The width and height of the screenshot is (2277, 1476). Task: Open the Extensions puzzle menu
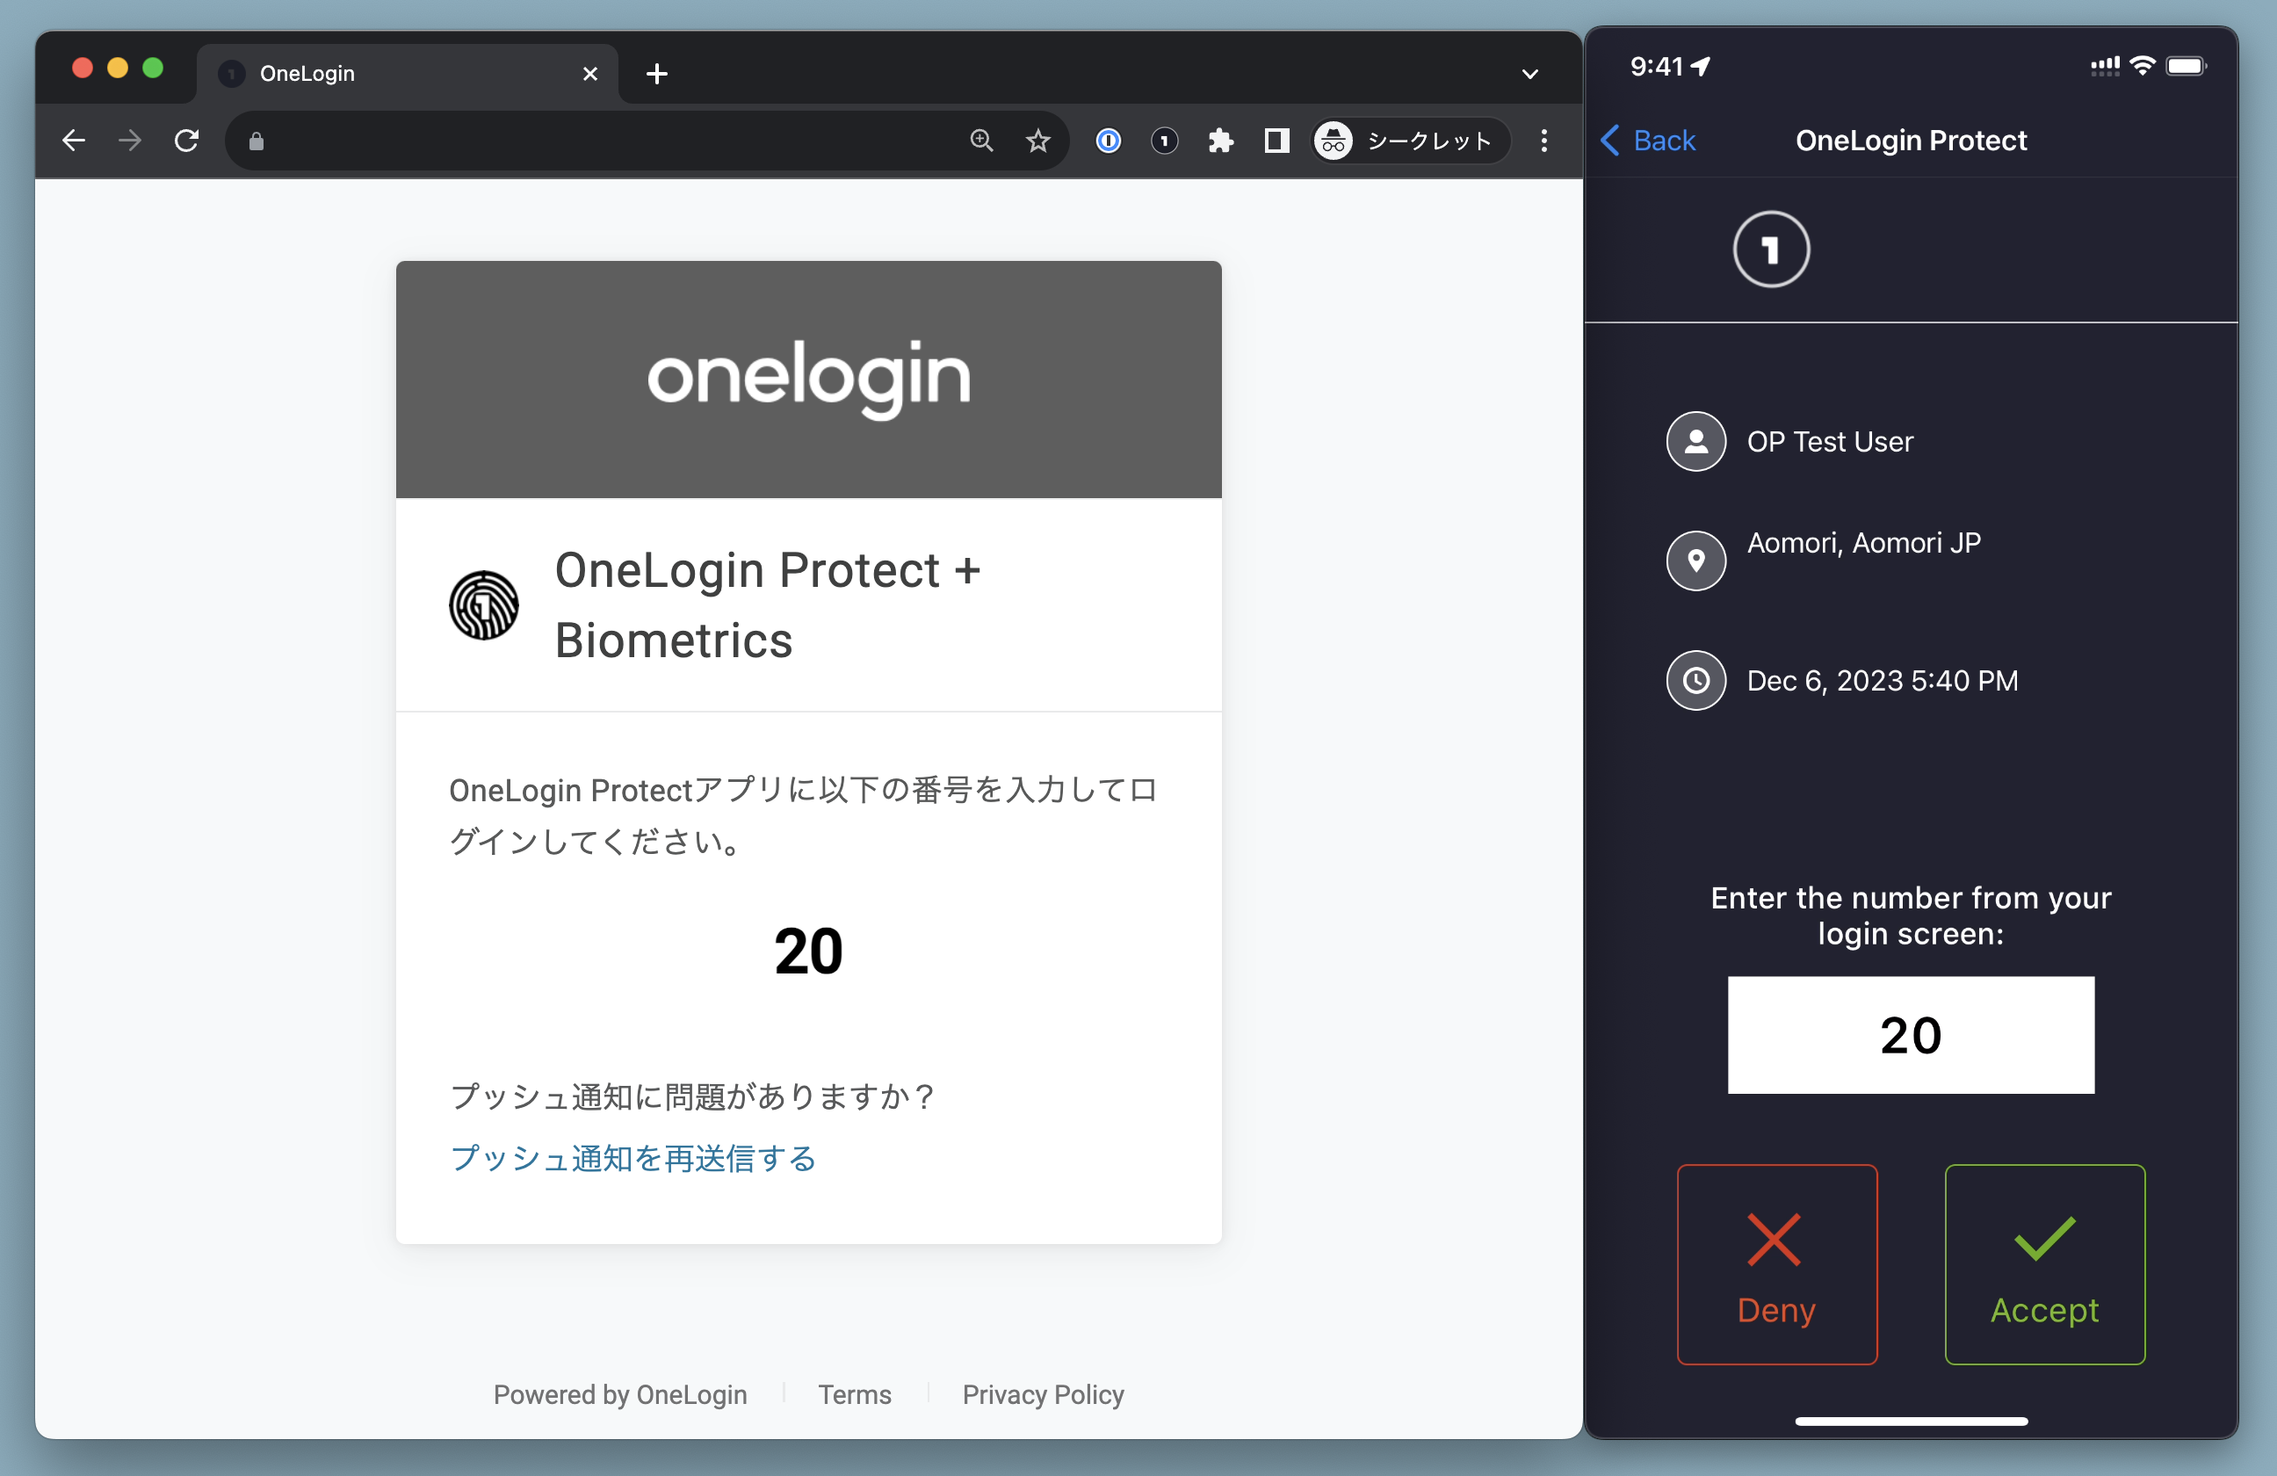point(1220,141)
